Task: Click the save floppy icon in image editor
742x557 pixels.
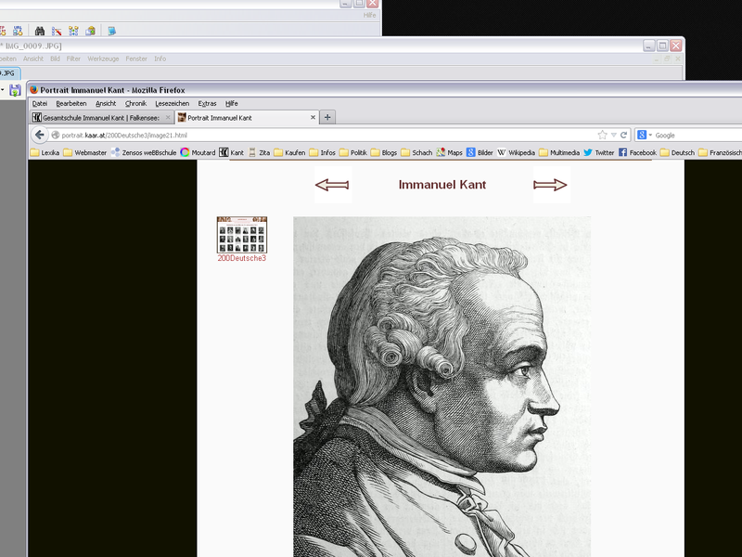Action: coord(15,90)
